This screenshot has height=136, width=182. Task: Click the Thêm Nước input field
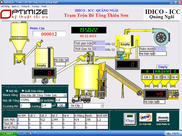[x=160, y=49]
